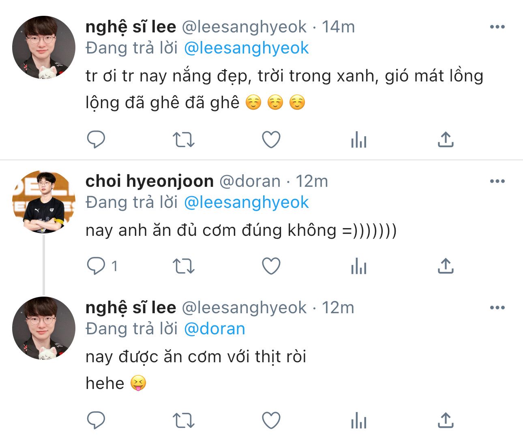Viewport: 523px width, 436px height.
Task: Retweet the first tweet by nghệ sĩ lee
Action: (184, 140)
